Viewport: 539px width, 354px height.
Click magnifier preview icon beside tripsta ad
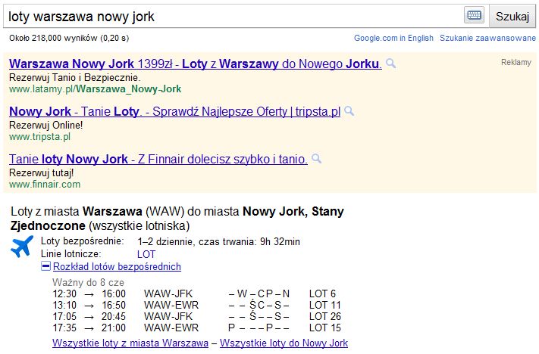(x=349, y=111)
